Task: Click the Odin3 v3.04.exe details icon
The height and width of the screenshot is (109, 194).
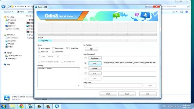Action: [x=7, y=98]
